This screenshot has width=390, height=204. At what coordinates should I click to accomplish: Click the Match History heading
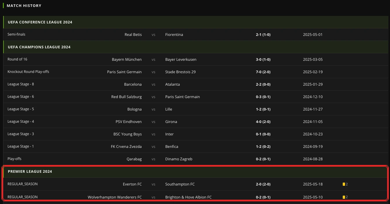click(24, 5)
